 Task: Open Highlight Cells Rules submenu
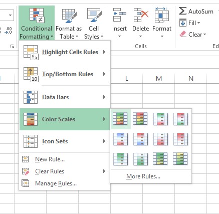tap(65, 52)
